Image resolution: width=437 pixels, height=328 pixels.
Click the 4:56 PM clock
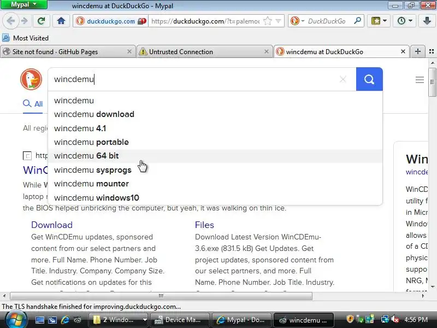(416, 320)
